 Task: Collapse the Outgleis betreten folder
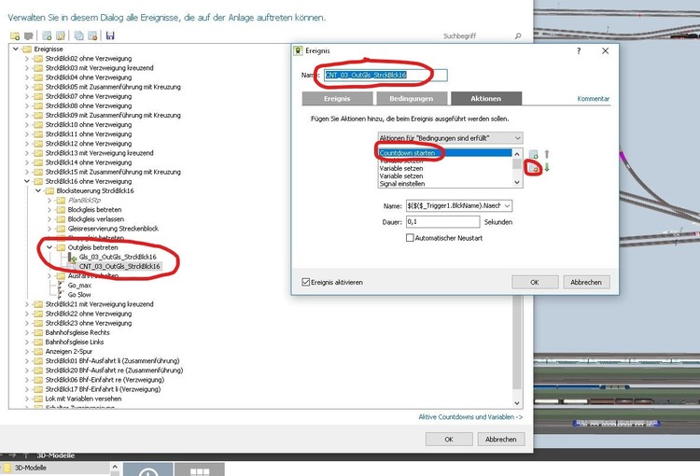(49, 247)
